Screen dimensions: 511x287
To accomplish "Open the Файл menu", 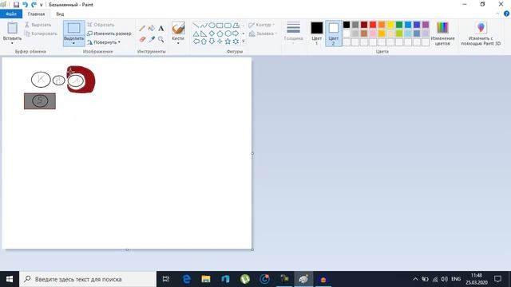I will point(10,14).
